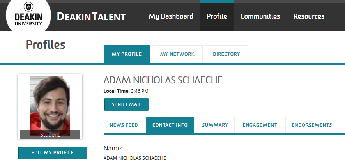Go to the Communities menu item
The image size is (345, 168).
260,16
